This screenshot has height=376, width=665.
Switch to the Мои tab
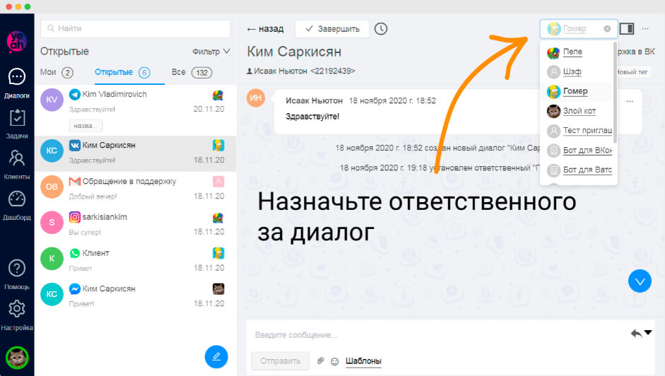point(57,73)
